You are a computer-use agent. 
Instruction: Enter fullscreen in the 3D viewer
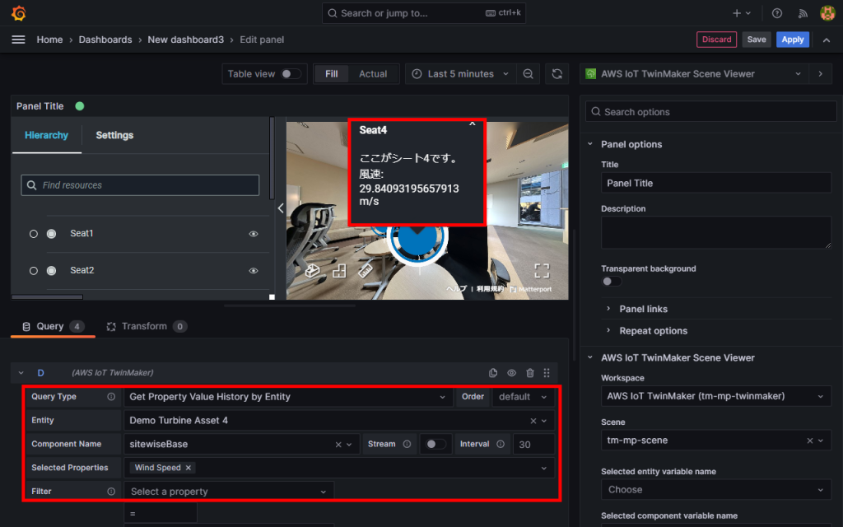click(x=542, y=270)
